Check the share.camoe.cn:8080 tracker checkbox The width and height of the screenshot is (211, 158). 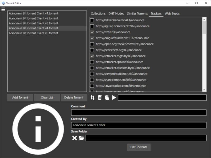(92, 80)
